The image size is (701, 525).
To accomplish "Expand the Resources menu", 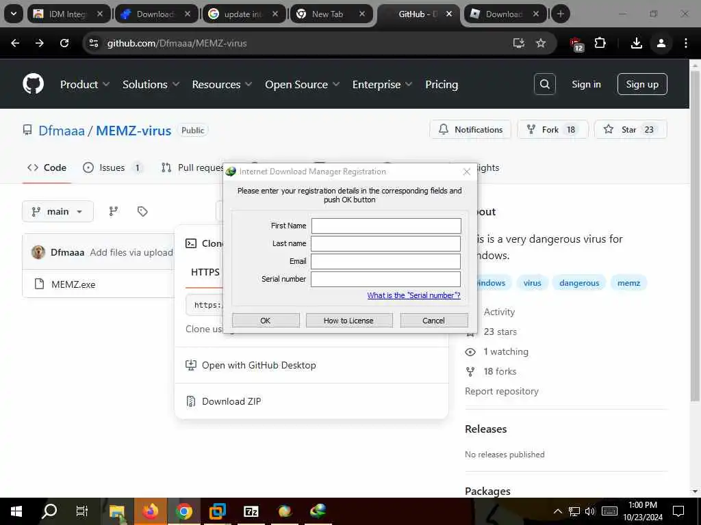I will [x=222, y=84].
